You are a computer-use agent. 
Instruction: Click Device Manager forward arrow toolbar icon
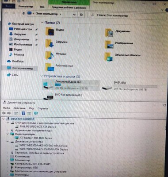click(x=9, y=113)
